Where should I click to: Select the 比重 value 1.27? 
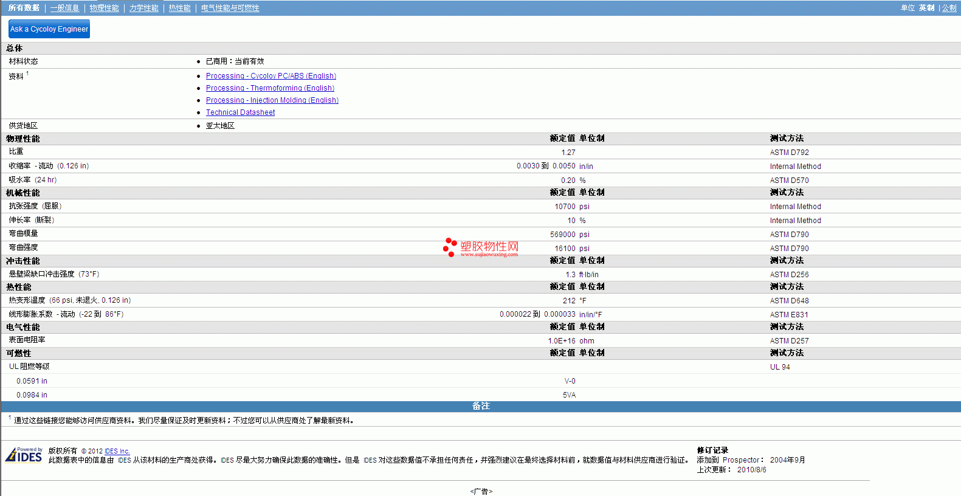click(568, 153)
